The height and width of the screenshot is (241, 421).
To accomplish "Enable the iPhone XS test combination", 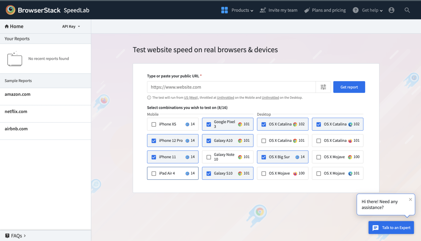I will 154,124.
